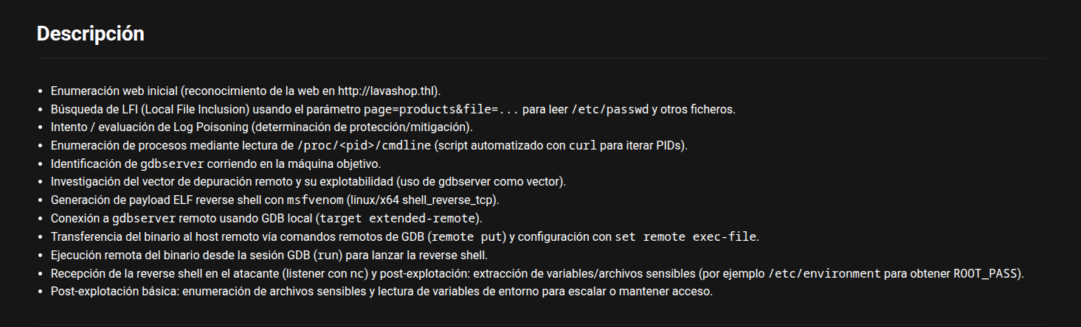Click the Investigación del vector bullet text
Viewport: 1081px width, 327px height.
(x=308, y=181)
